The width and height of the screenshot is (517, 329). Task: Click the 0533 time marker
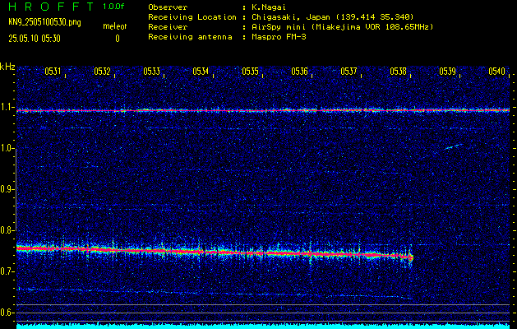pyautogui.click(x=152, y=72)
